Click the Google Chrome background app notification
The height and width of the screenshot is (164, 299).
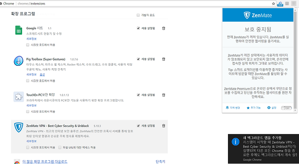[264, 149]
